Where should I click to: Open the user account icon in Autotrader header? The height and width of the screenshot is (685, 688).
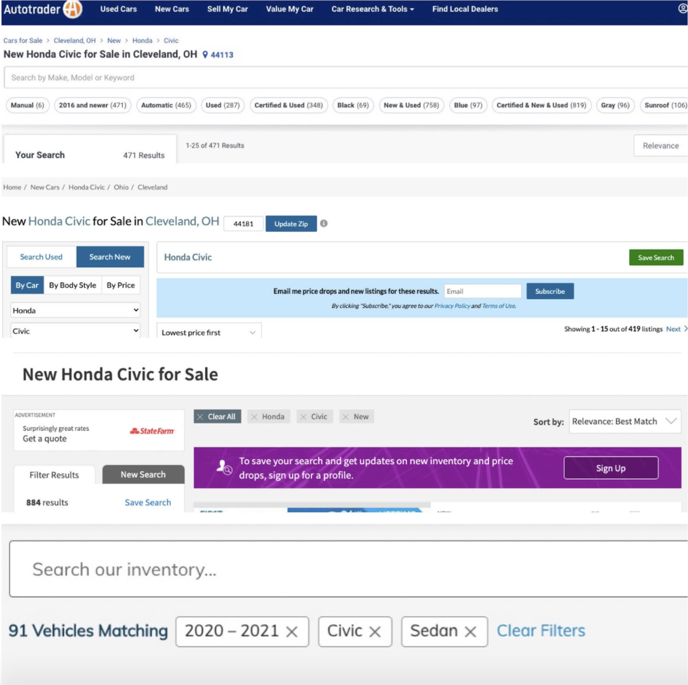pos(682,9)
